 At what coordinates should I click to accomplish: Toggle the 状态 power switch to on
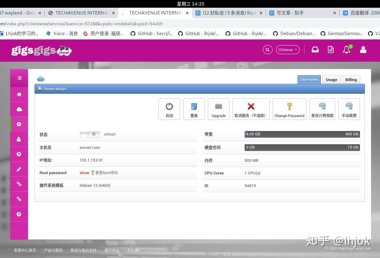point(89,134)
